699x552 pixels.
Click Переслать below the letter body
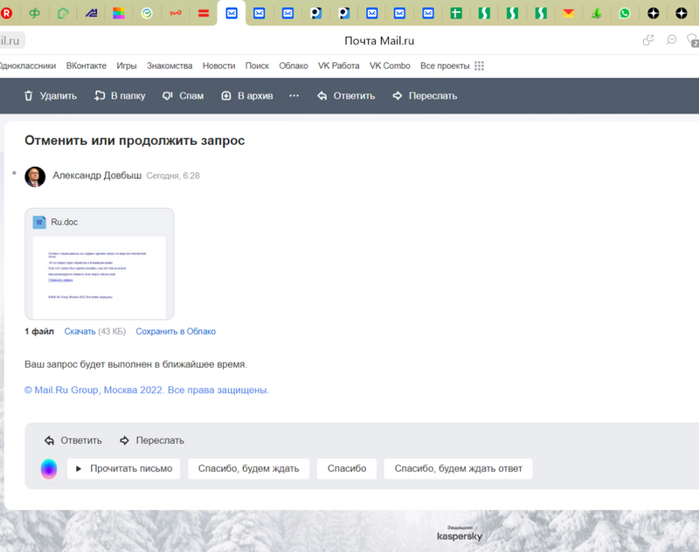[160, 440]
